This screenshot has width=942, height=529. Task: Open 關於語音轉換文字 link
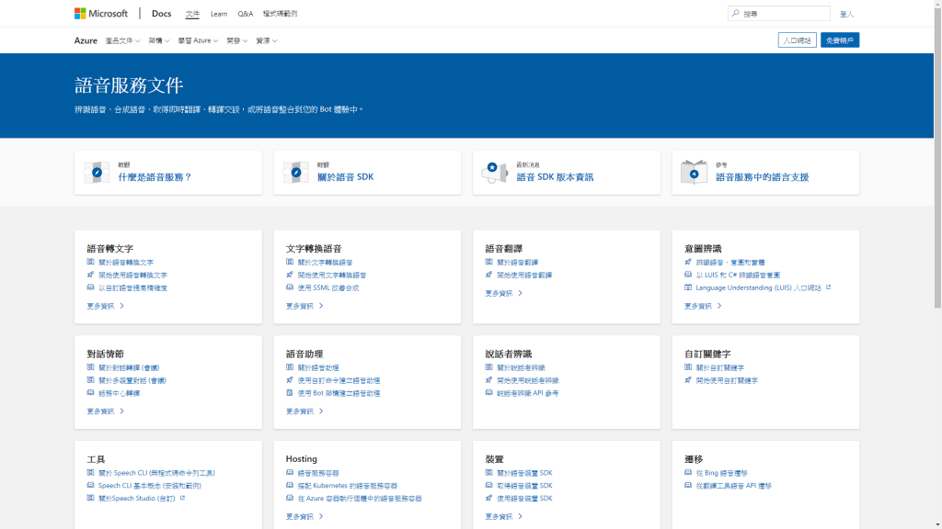pyautogui.click(x=126, y=262)
